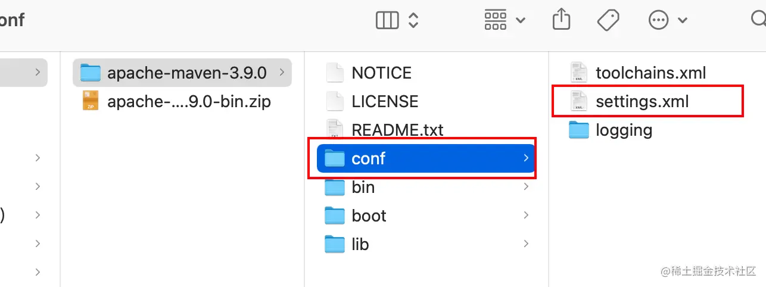Expand the group-by dropdown chevron
This screenshot has height=287, width=766.
tap(521, 21)
